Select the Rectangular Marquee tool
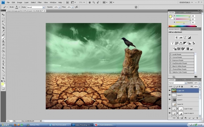This screenshot has height=127, width=204. coord(3,18)
